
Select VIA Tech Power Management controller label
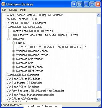coord(30,95)
